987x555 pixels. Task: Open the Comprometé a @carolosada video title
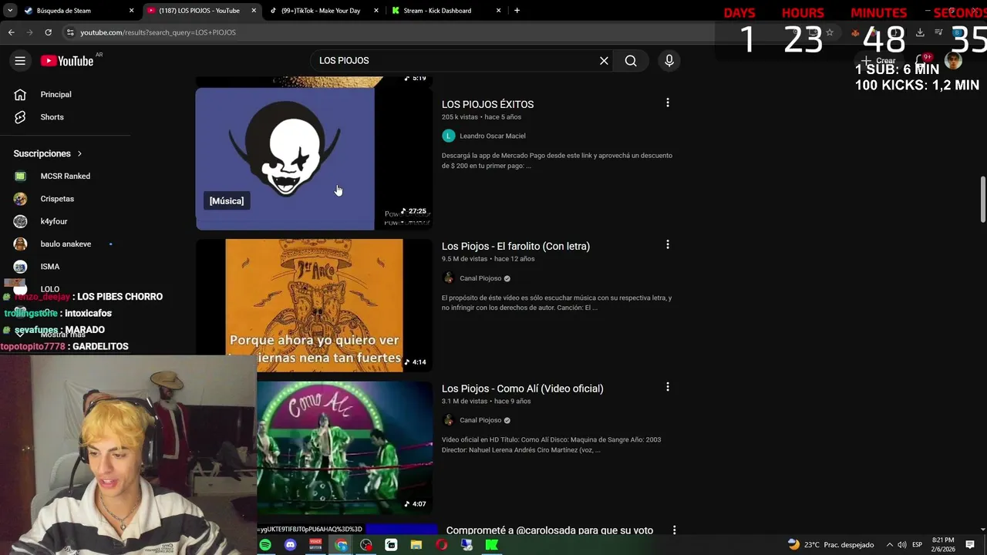pos(550,530)
